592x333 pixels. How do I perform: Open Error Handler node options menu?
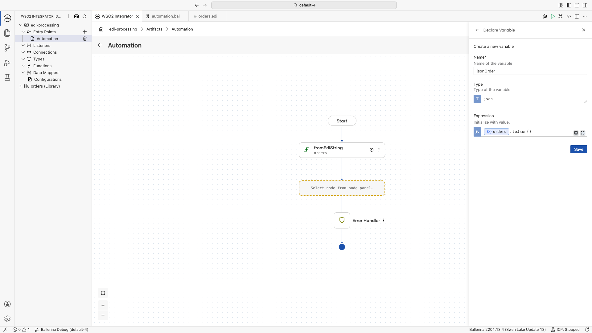pyautogui.click(x=384, y=220)
